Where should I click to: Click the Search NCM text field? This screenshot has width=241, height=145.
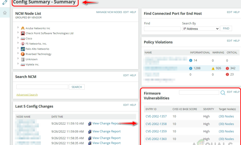42,87
